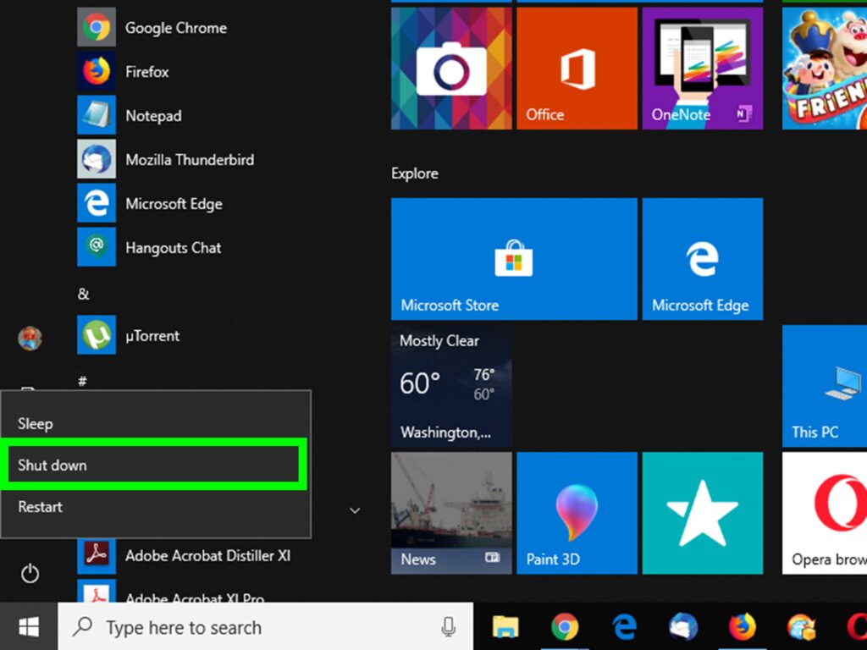
Task: Launch Mozilla Thunderbird from the app list
Action: click(x=189, y=160)
